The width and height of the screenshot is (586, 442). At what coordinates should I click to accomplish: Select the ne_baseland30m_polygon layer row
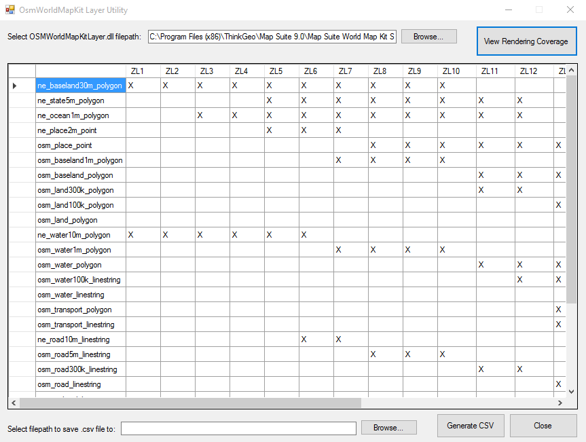pyautogui.click(x=79, y=85)
